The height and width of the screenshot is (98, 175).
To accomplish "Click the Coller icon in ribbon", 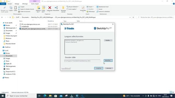I will tap(15, 9).
